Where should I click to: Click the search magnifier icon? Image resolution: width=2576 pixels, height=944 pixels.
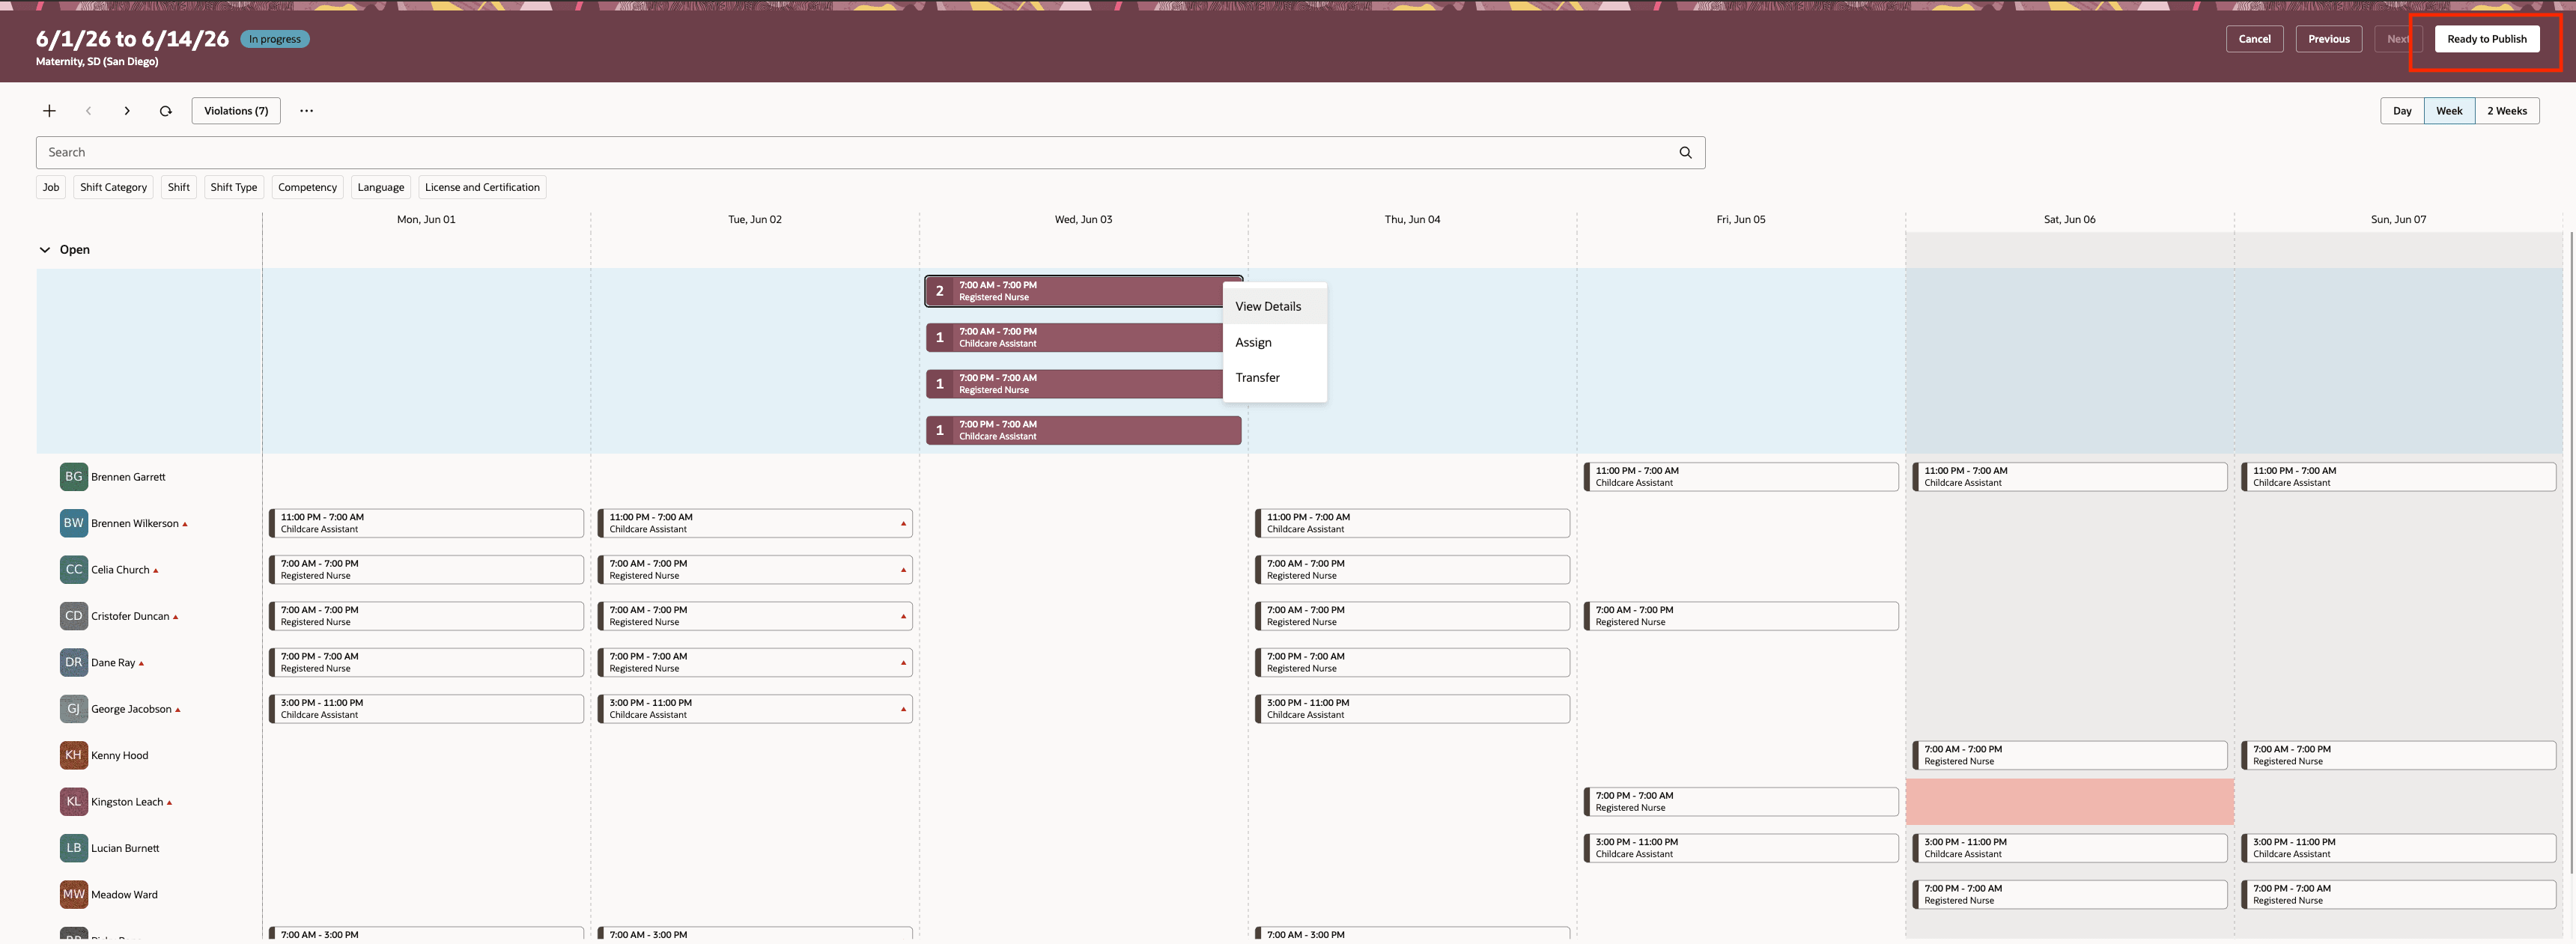[x=1685, y=153]
